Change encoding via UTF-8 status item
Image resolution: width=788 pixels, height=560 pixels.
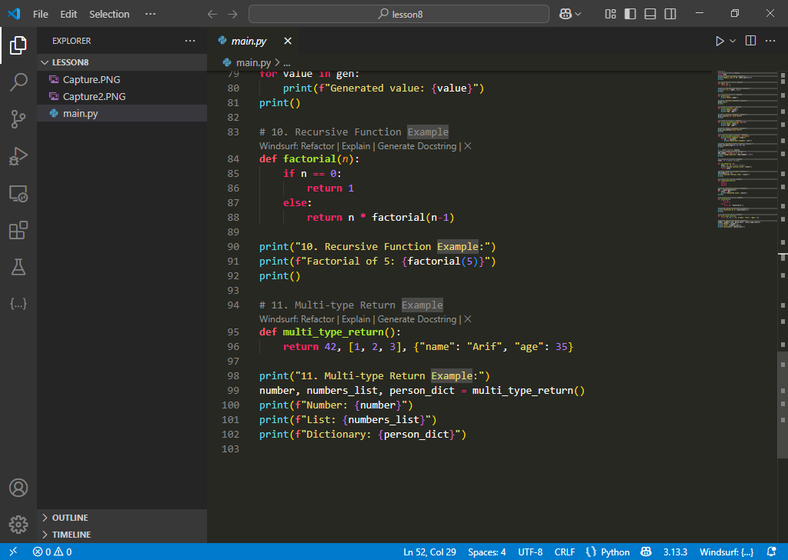pos(530,552)
